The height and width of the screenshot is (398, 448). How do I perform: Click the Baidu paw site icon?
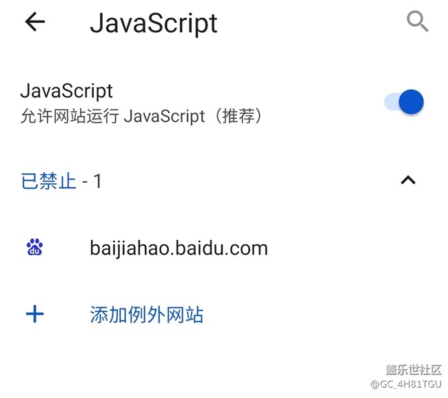coord(34,248)
